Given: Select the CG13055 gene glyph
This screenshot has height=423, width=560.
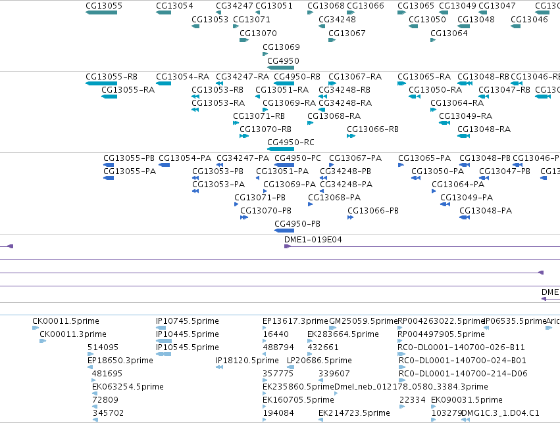Looking at the screenshot, I should click(101, 12).
